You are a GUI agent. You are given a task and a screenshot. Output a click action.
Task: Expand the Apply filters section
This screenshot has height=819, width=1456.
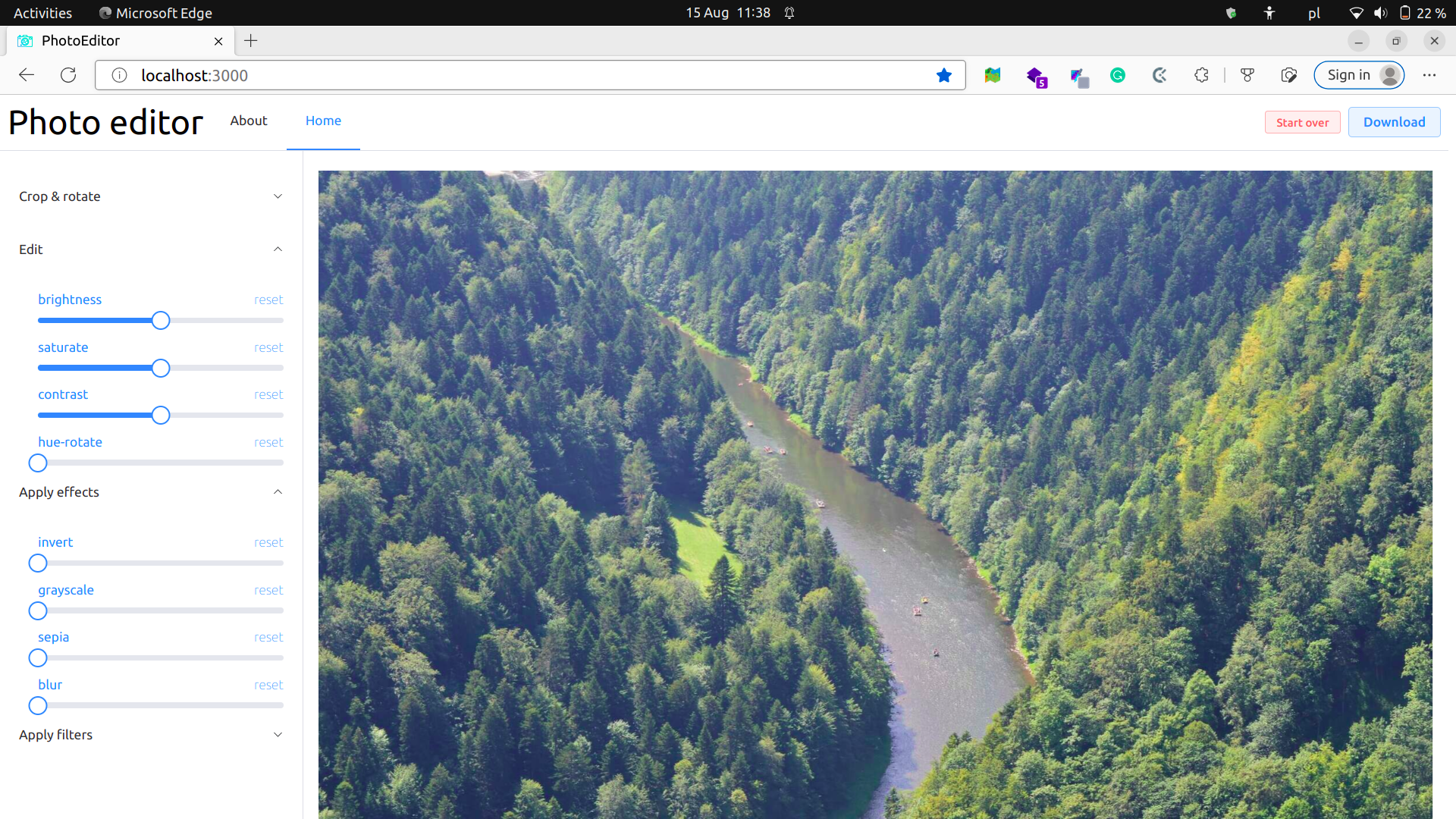pyautogui.click(x=278, y=735)
